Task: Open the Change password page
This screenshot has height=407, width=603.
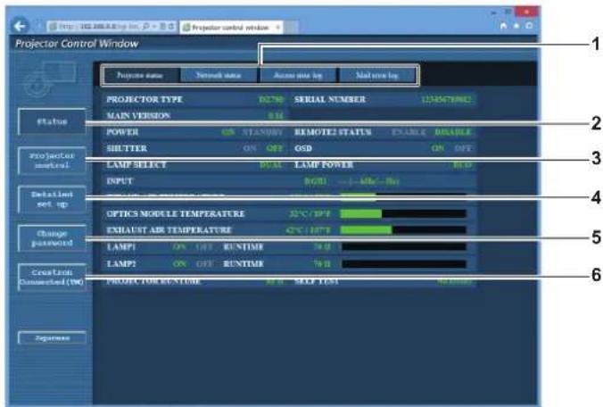Action: point(53,238)
